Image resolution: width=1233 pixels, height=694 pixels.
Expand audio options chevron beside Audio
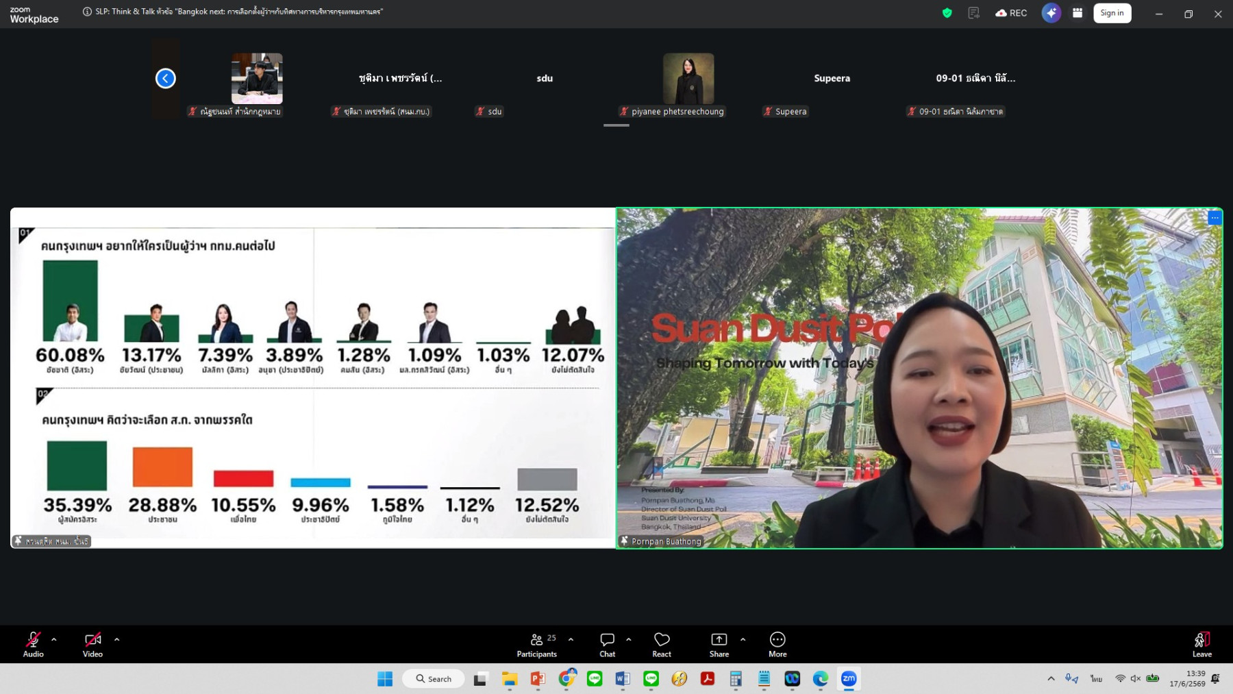[x=54, y=639]
